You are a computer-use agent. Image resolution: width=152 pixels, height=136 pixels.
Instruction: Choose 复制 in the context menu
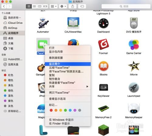coord(68,75)
